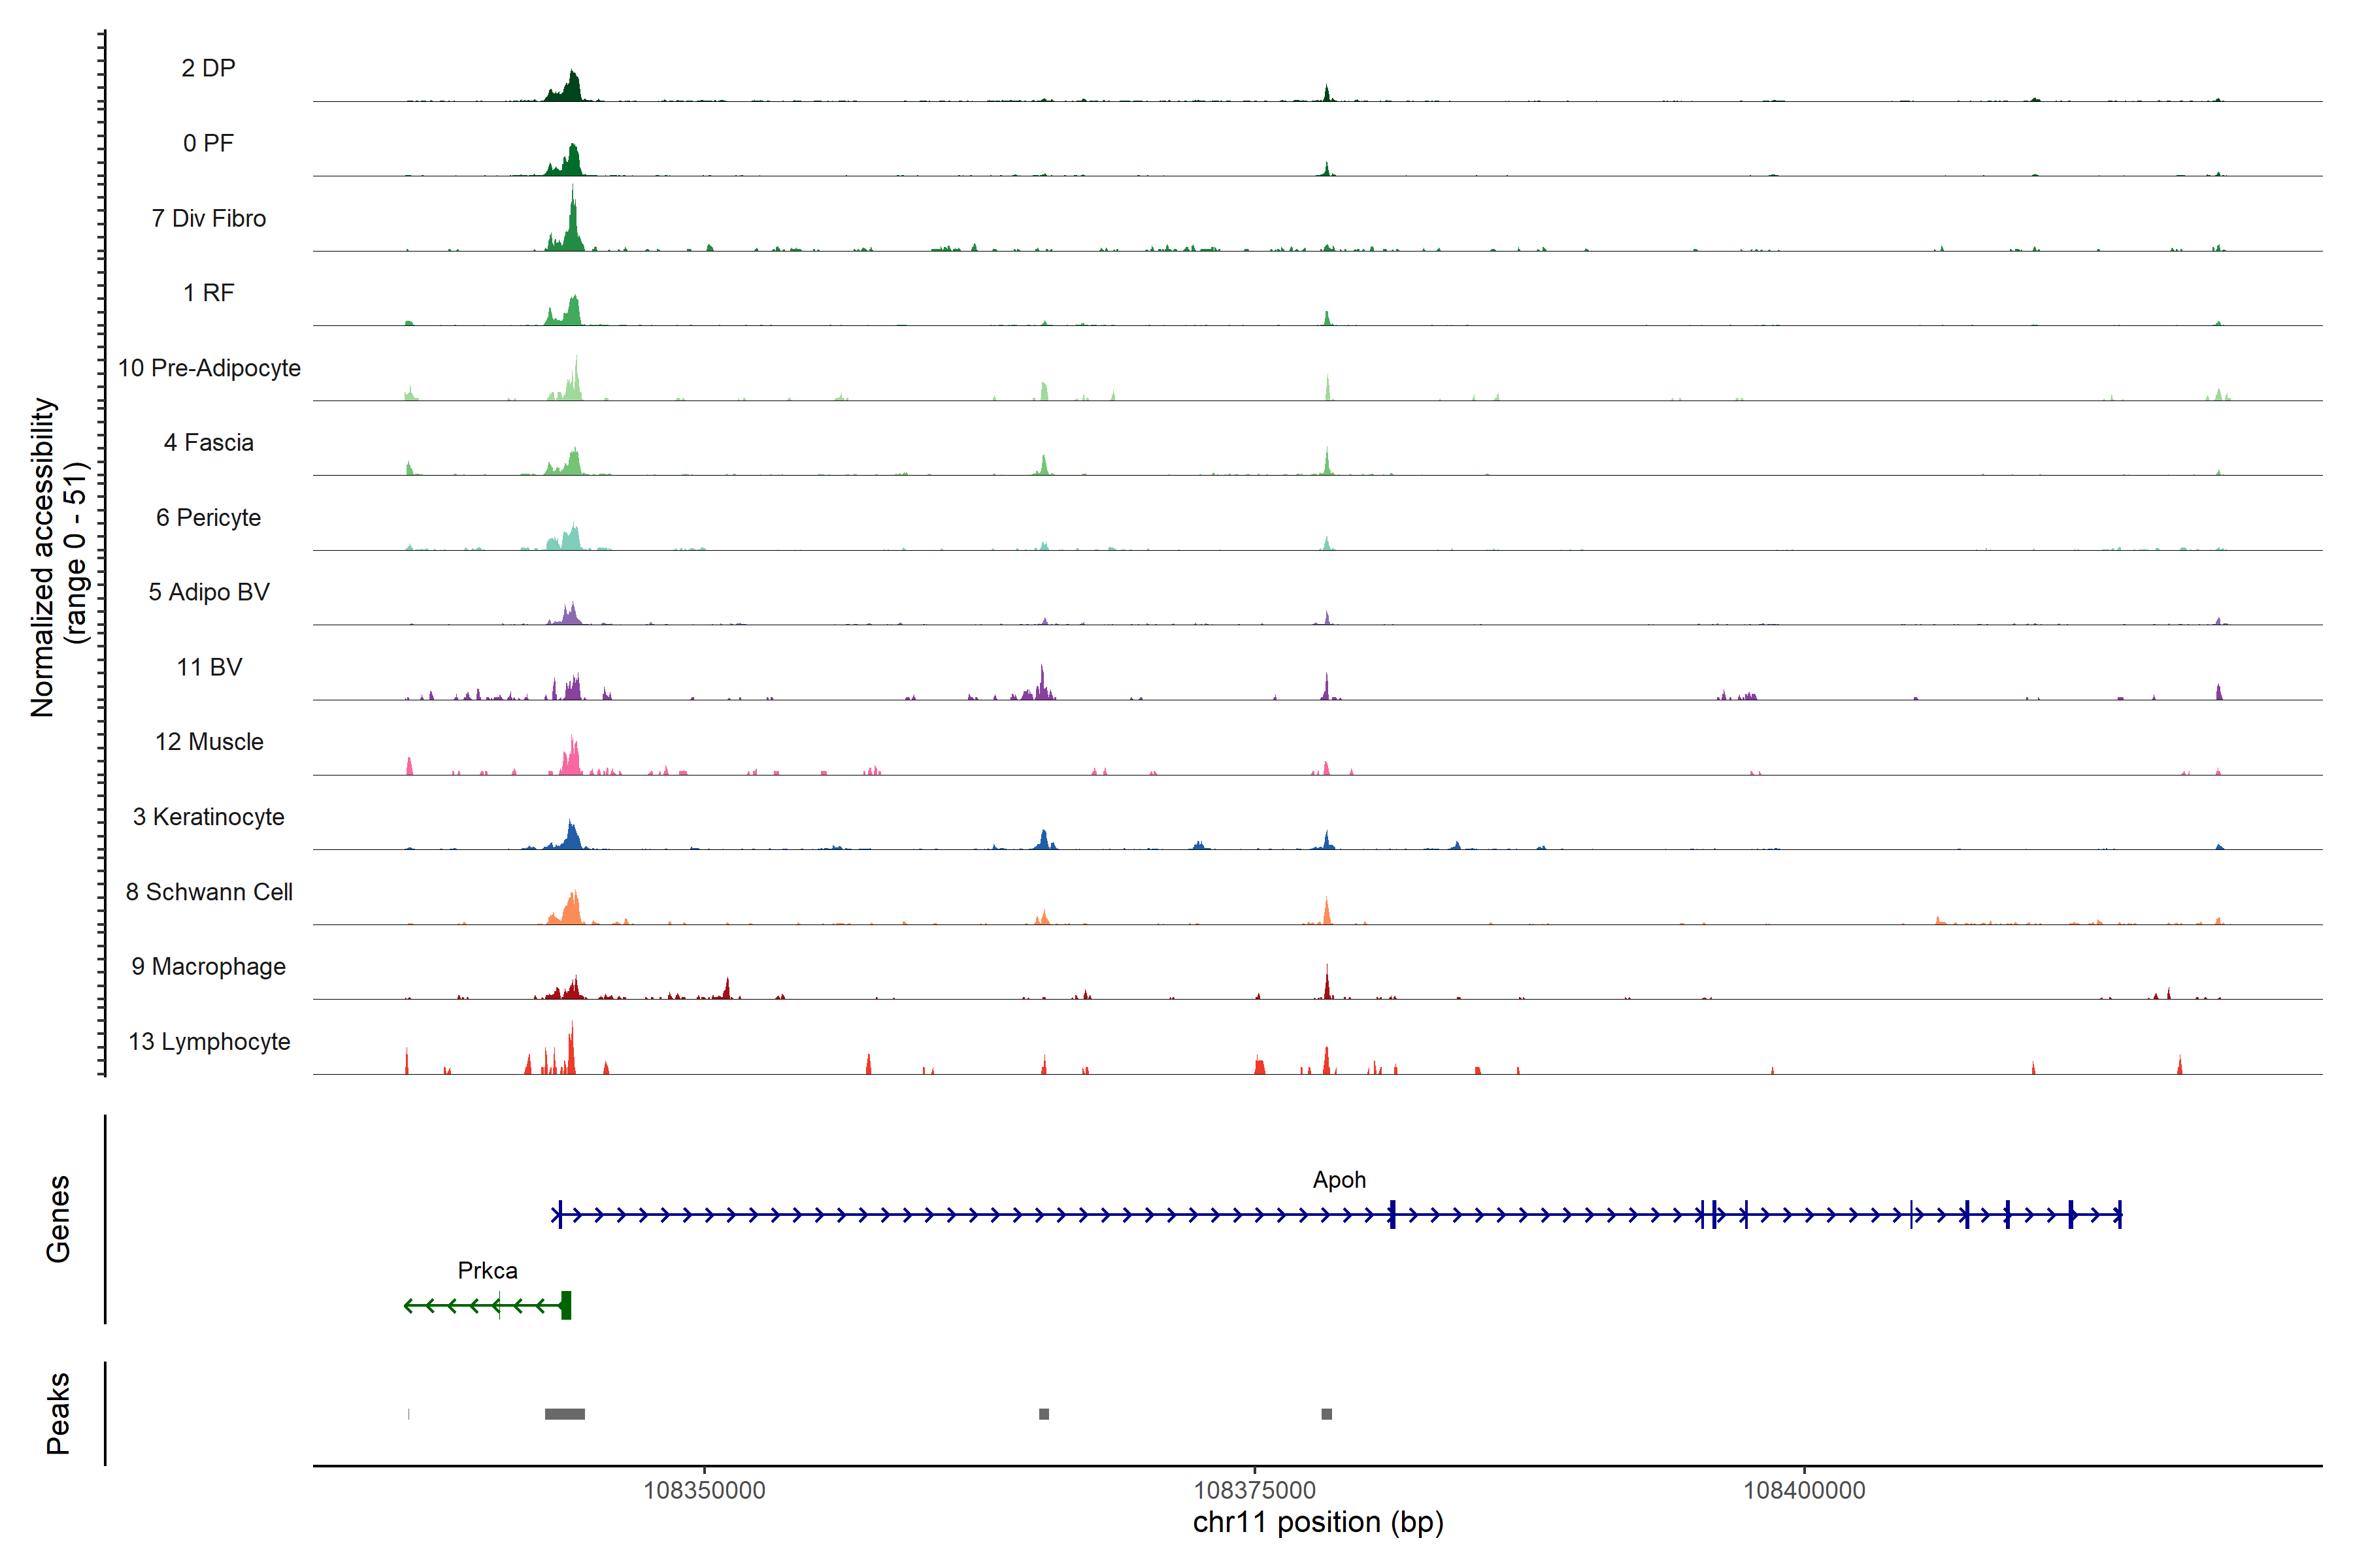Click the 7 Div Fibro track label
Screen dimensions: 2353x1568
click(208, 218)
